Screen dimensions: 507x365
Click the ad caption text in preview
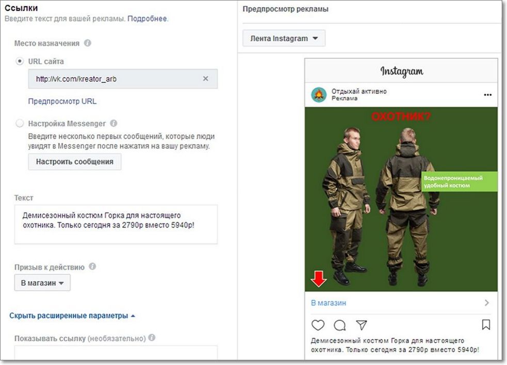[x=395, y=345]
